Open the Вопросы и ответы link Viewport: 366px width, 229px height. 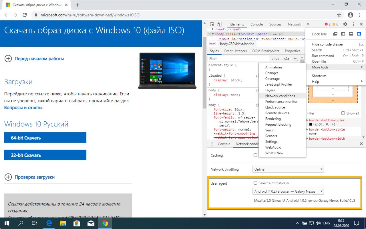pos(23,108)
